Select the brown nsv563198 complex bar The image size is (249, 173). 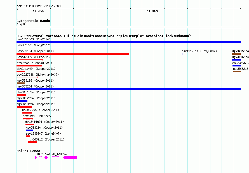[x=21, y=83]
